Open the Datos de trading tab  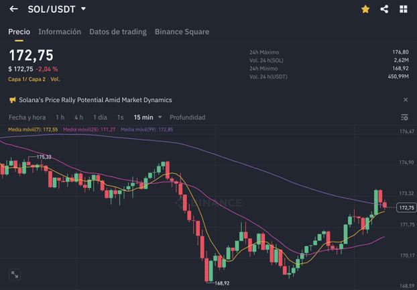click(x=118, y=32)
